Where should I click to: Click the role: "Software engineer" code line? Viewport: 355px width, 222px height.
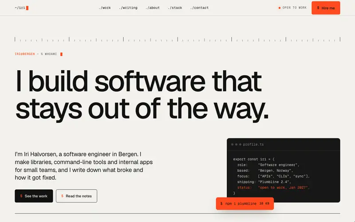coord(268,165)
